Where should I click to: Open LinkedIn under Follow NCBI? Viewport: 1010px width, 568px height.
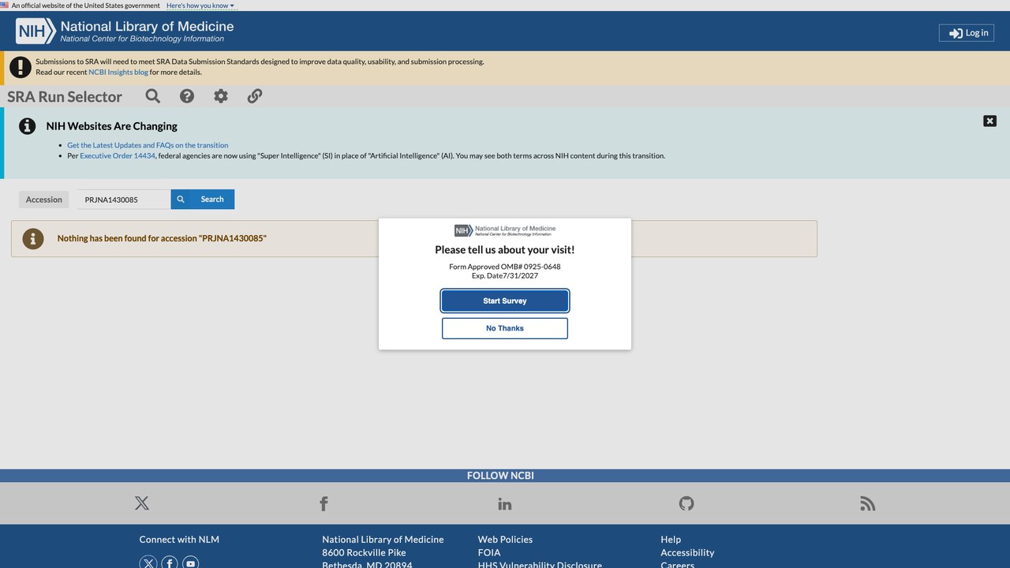coord(505,503)
